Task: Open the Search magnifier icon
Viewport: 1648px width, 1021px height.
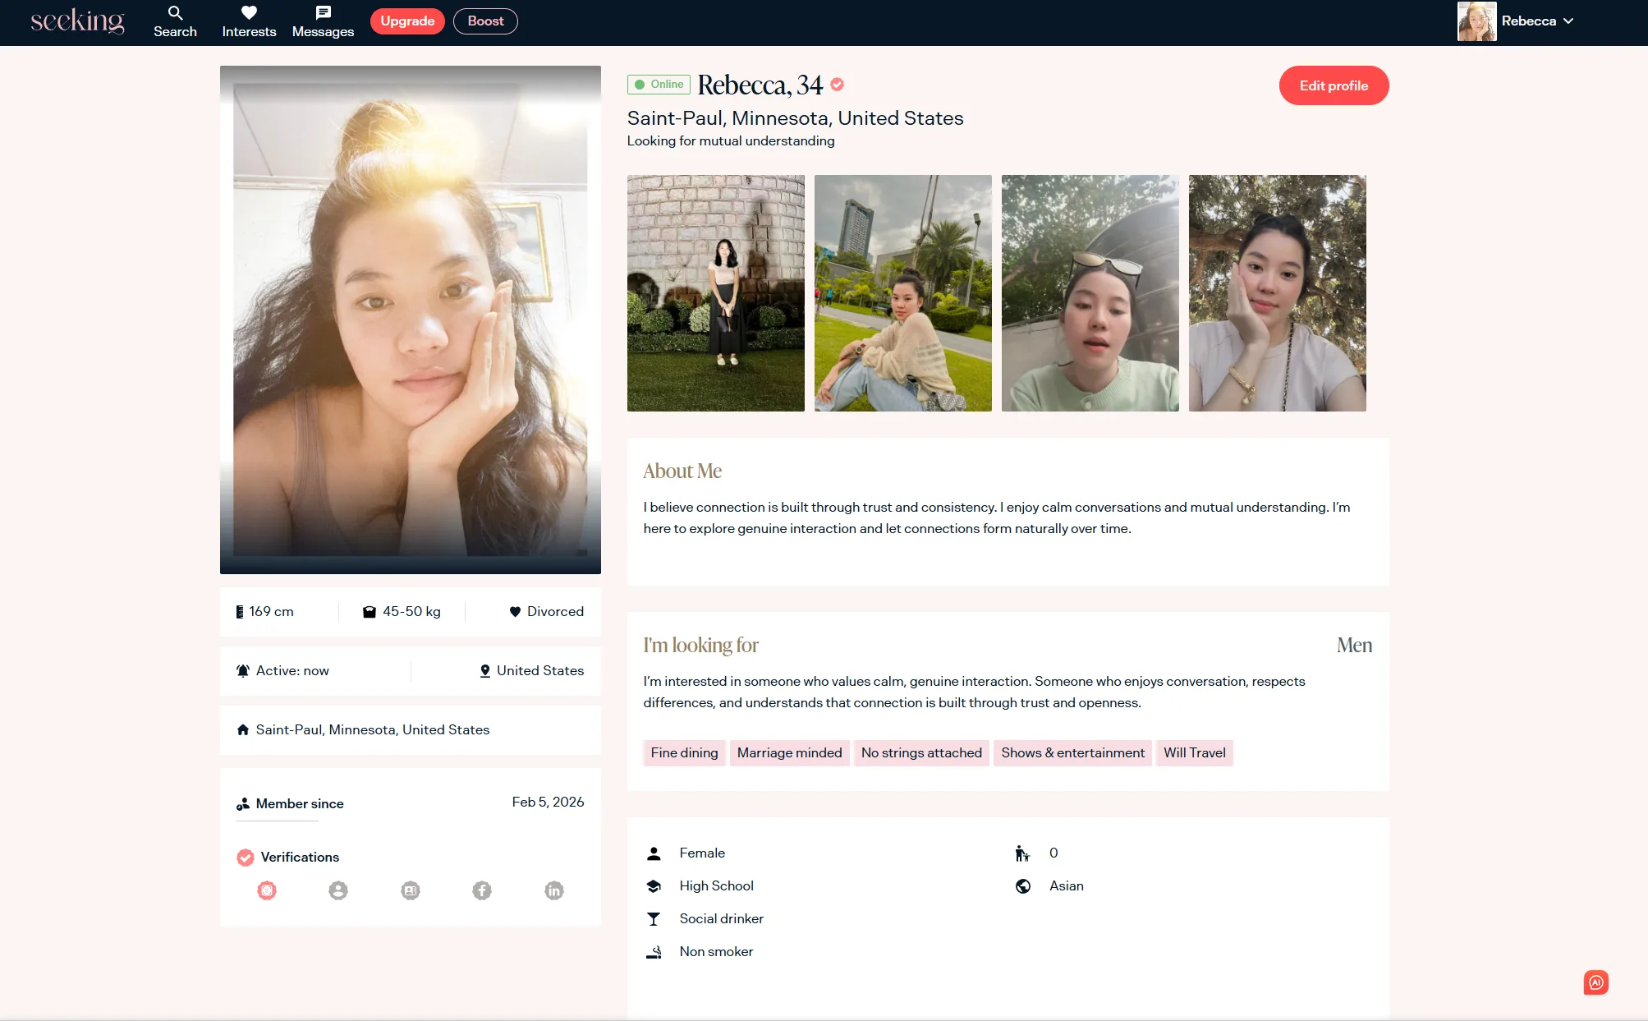Action: 175,13
